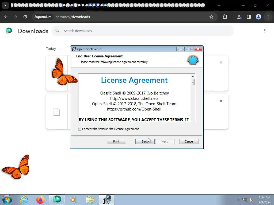Expand the tab search dropdown
Screen dimensions: 274x205
point(5,5)
